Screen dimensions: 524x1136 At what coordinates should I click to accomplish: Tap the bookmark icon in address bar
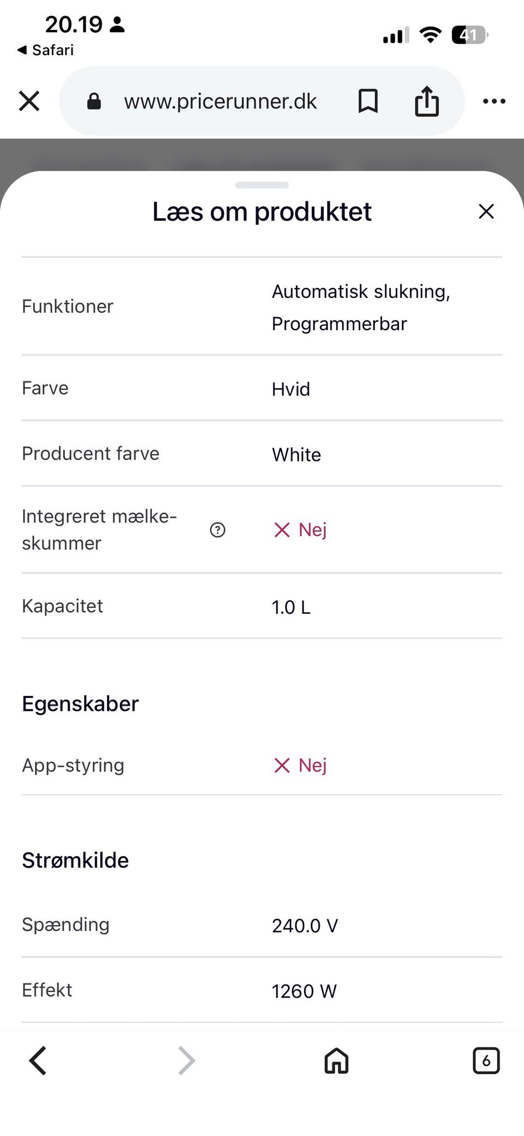(x=368, y=101)
